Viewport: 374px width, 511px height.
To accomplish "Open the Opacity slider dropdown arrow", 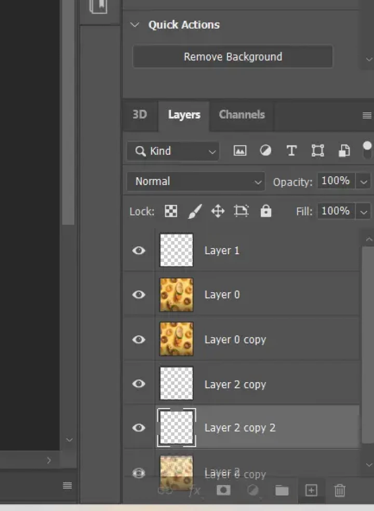I will tap(364, 181).
